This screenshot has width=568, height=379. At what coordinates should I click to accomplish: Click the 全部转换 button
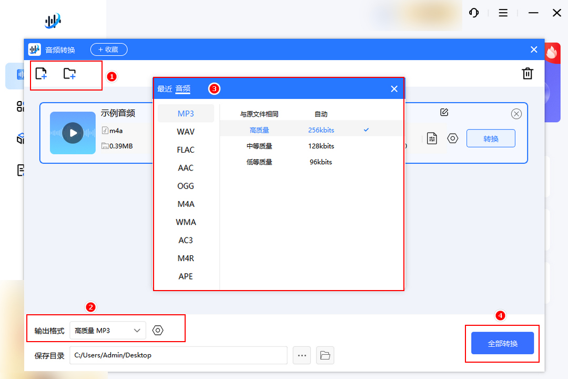502,343
